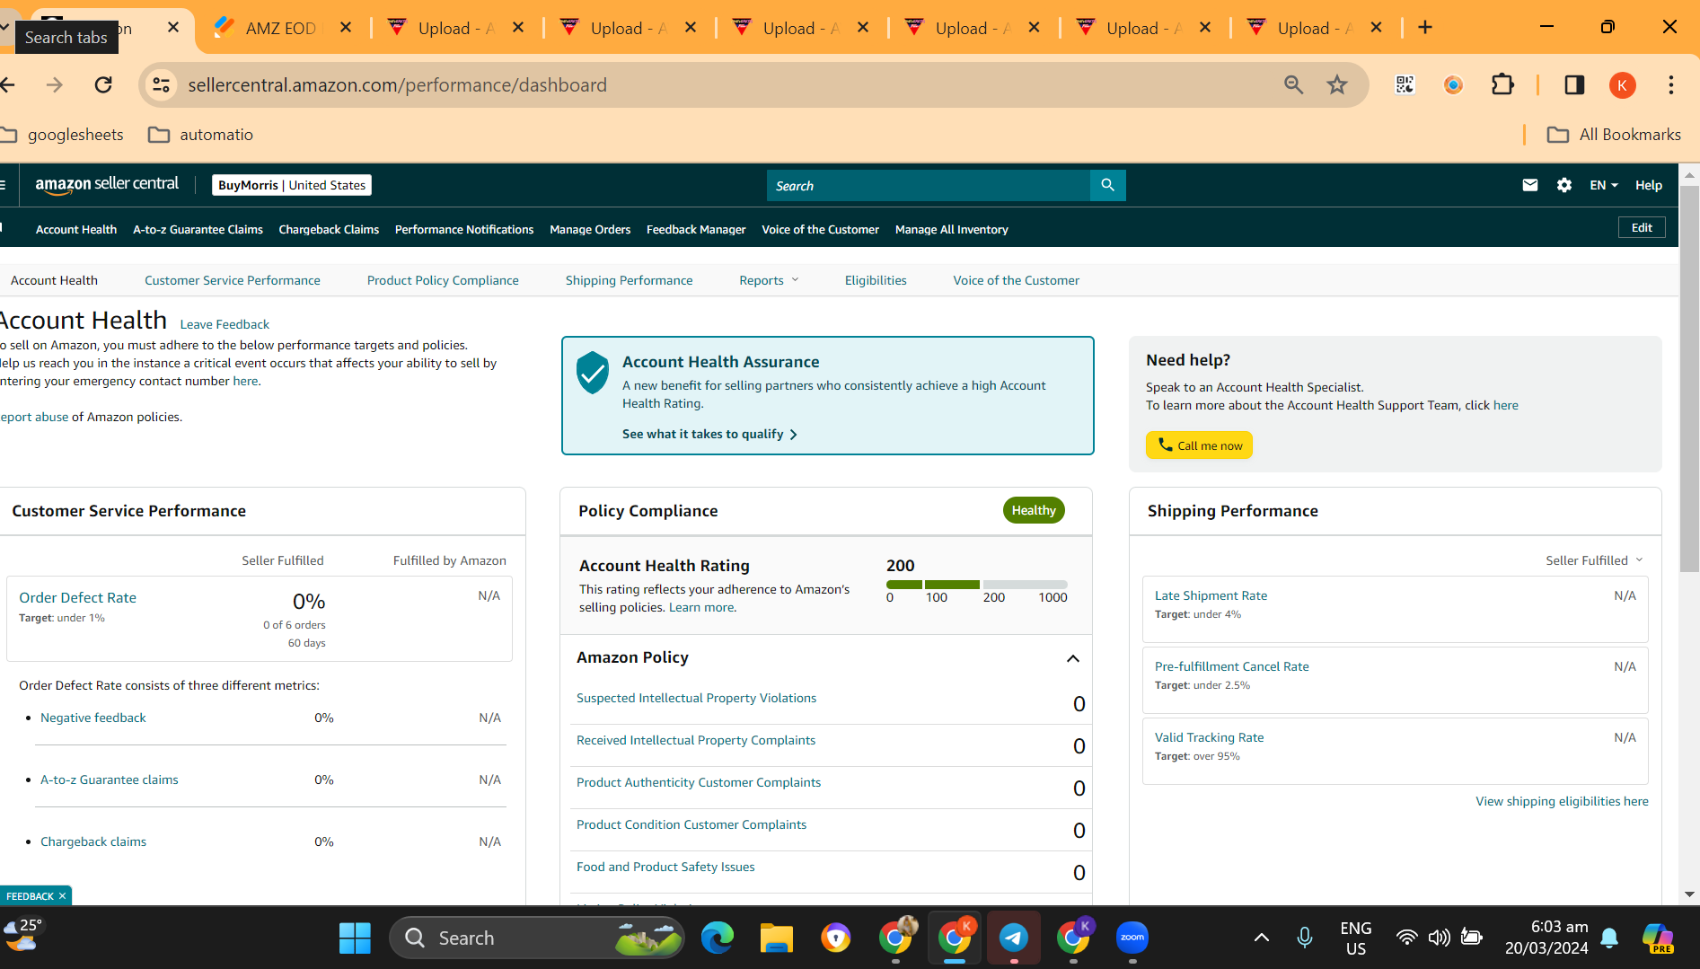Open A-to-z Guarantee Claims in the top menu
1700x969 pixels.
click(198, 230)
